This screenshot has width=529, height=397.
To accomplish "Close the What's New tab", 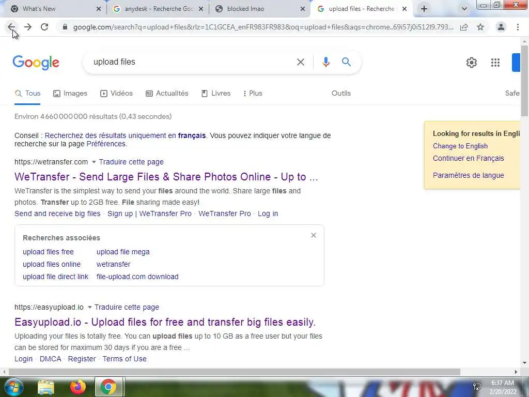I will click(x=99, y=9).
